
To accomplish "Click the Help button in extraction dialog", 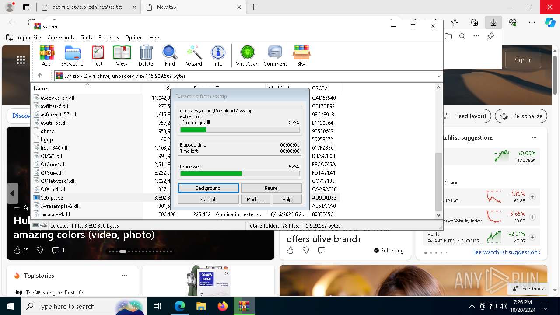I will (287, 199).
